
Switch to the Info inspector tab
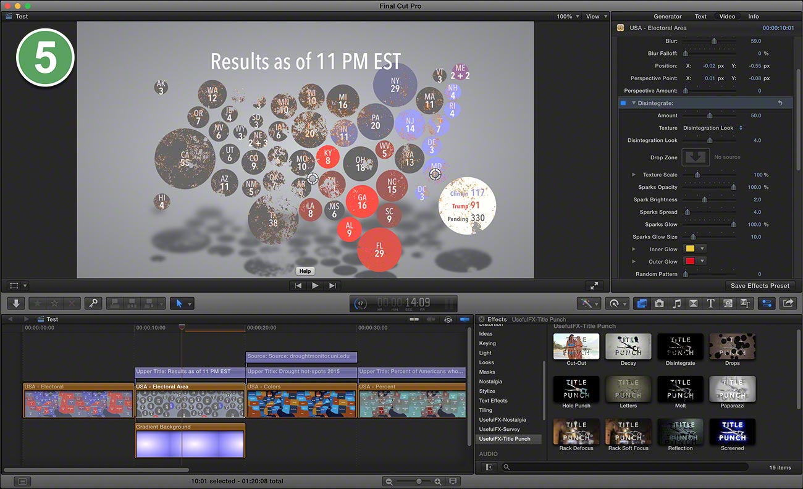pyautogui.click(x=754, y=17)
